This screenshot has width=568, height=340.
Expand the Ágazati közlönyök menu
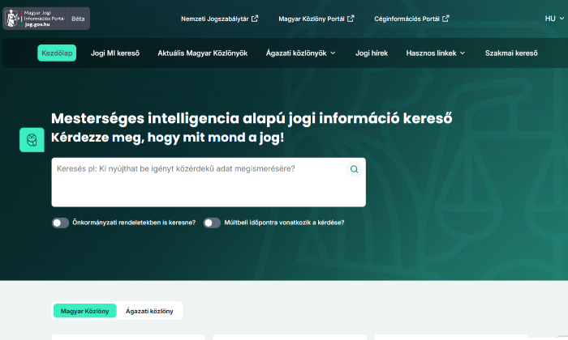pos(301,53)
